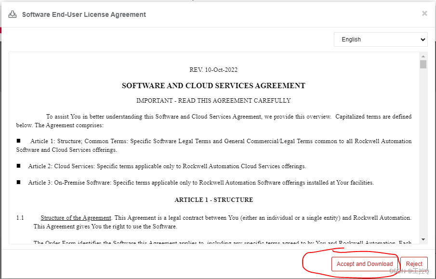Click the '1.1' section number
This screenshot has width=436, height=279.
pos(20,218)
